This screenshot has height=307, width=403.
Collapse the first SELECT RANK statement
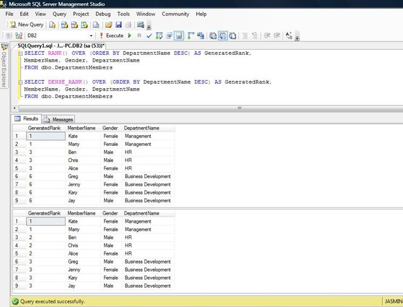tap(20, 53)
